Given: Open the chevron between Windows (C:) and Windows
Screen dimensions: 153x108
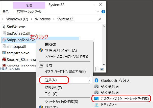Looking at the screenshot, I should [32, 19].
